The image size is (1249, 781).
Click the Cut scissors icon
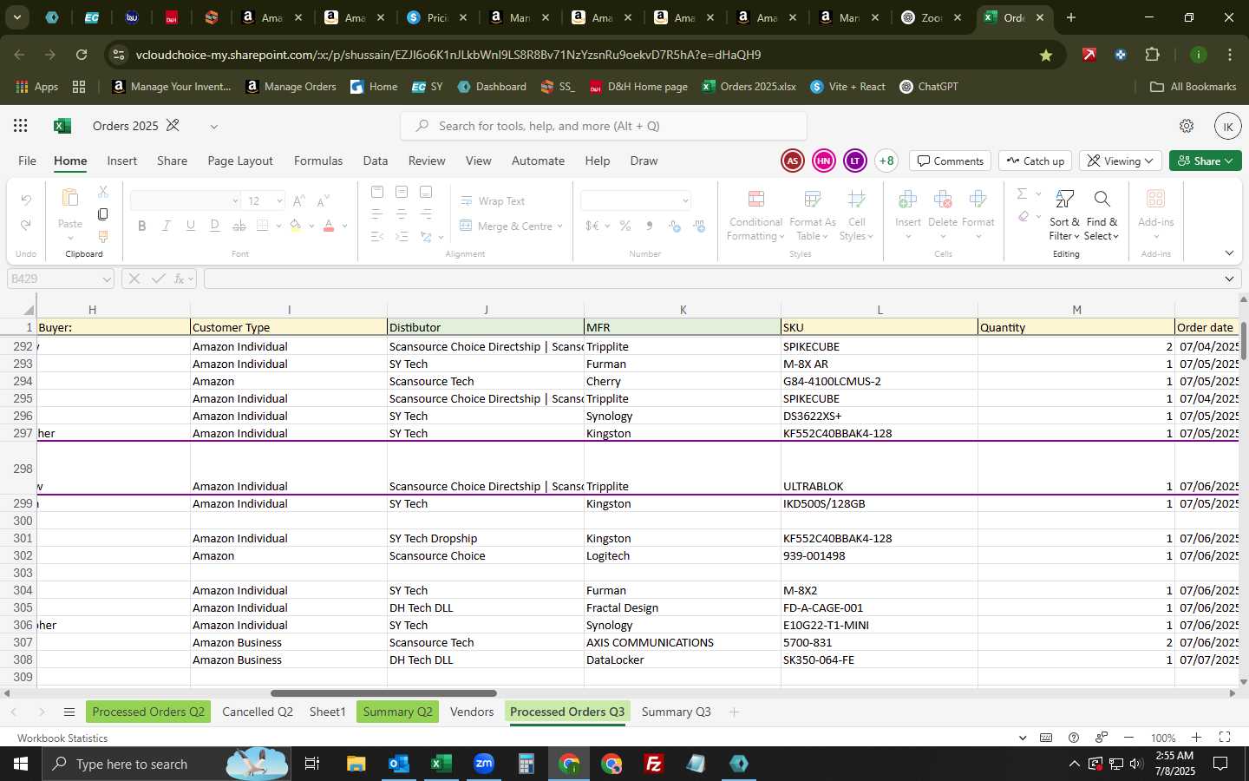(103, 191)
